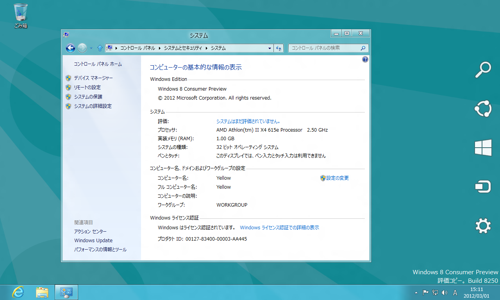
Task: Show hidden tray icons arrow
Action: click(x=416, y=293)
